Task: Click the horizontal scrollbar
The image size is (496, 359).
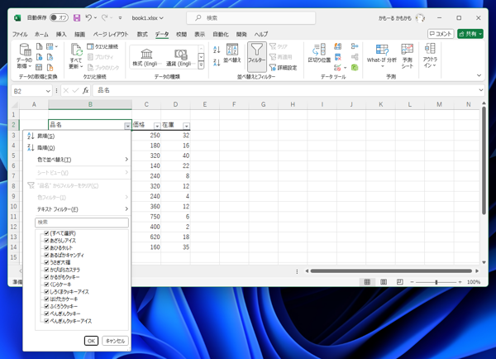Action: point(391,271)
